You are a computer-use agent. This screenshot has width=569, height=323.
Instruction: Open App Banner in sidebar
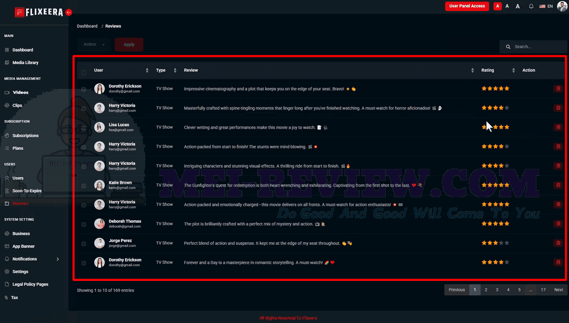click(x=23, y=247)
